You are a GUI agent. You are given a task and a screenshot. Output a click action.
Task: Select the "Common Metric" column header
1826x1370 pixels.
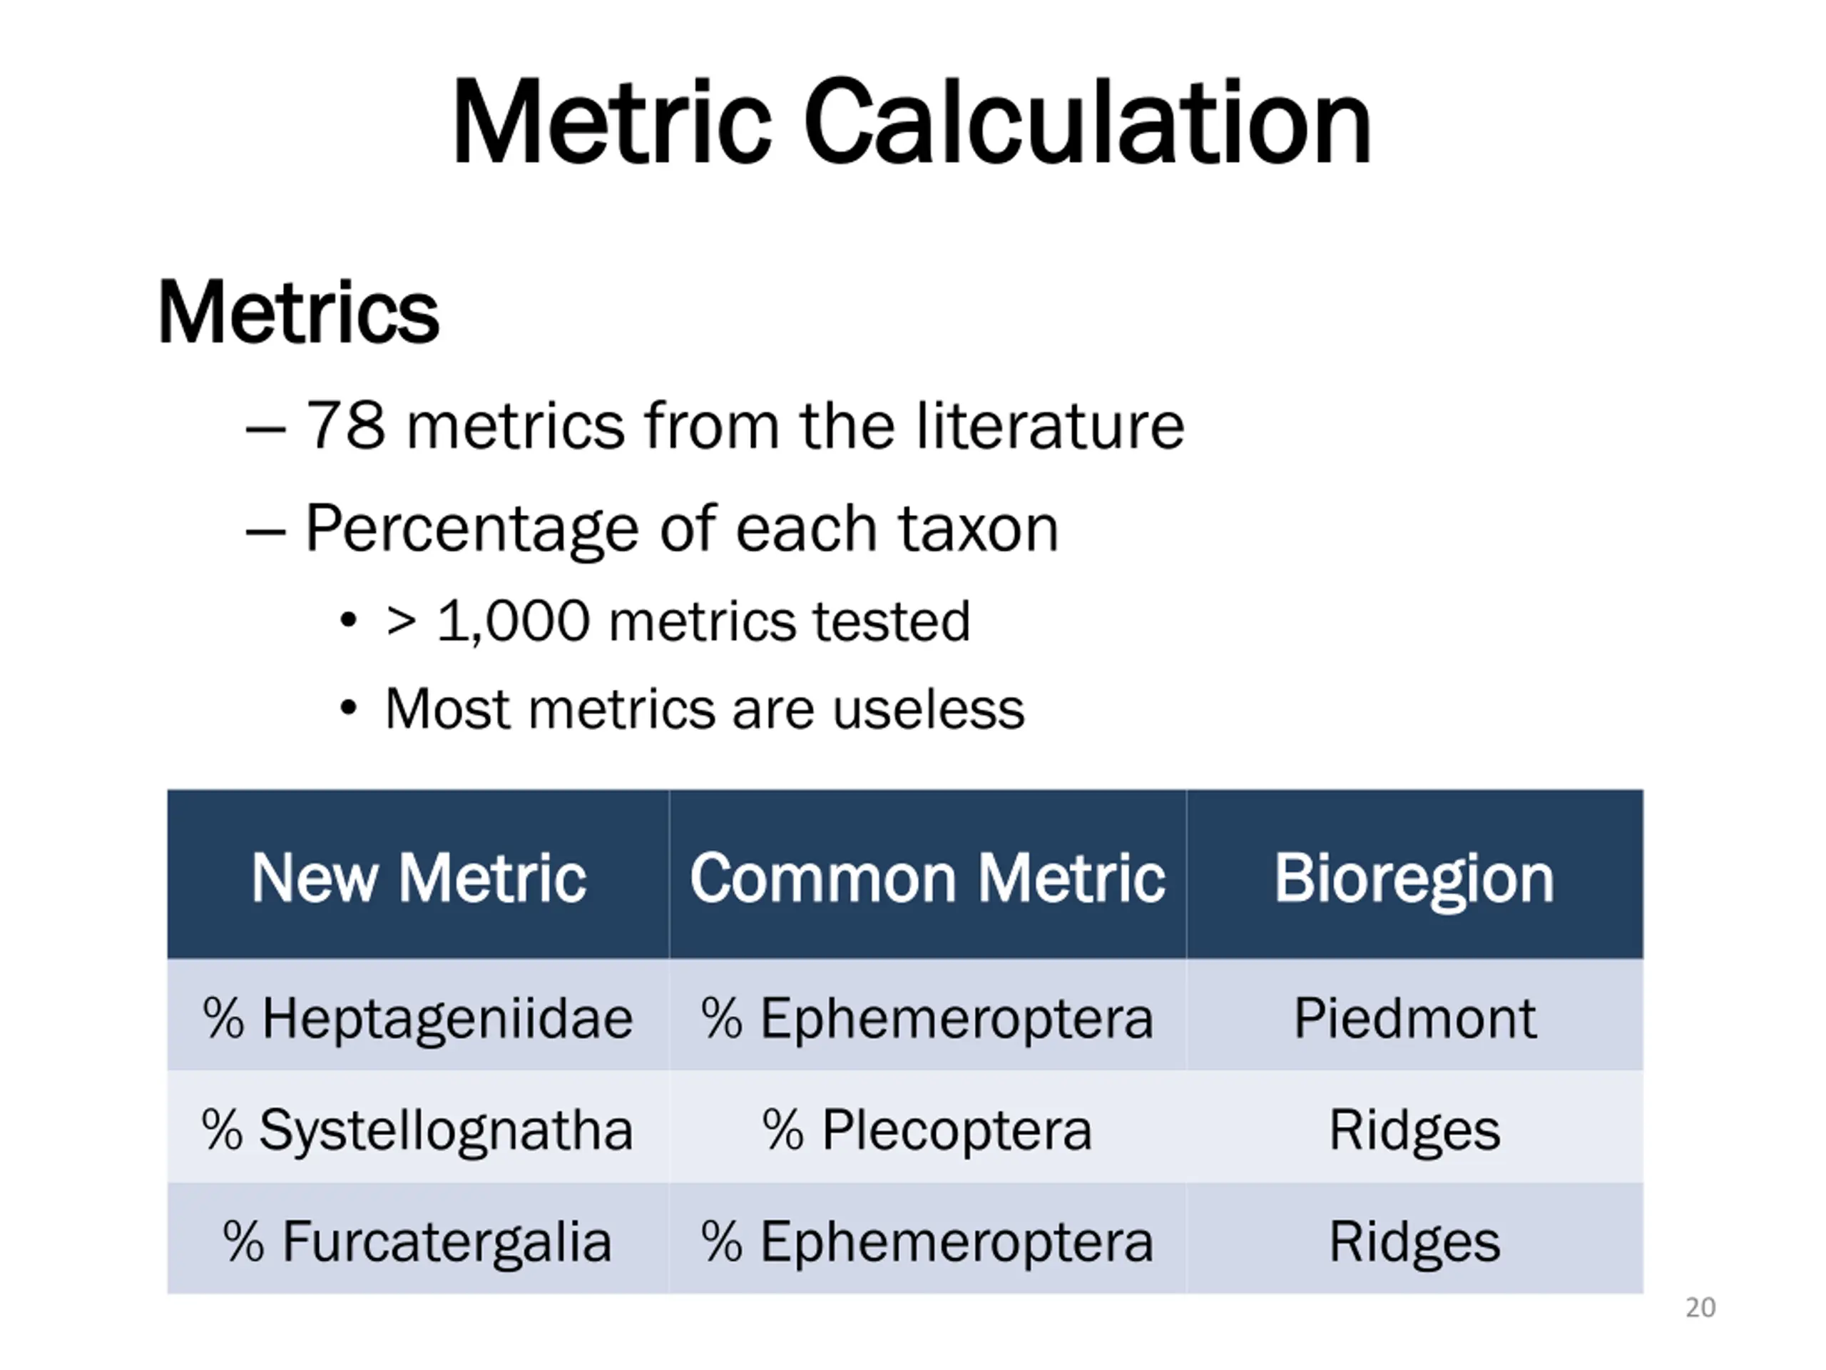(927, 878)
